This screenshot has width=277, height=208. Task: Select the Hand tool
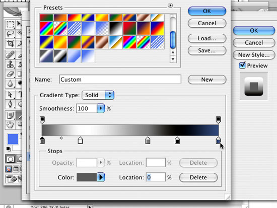[x=10, y=125]
